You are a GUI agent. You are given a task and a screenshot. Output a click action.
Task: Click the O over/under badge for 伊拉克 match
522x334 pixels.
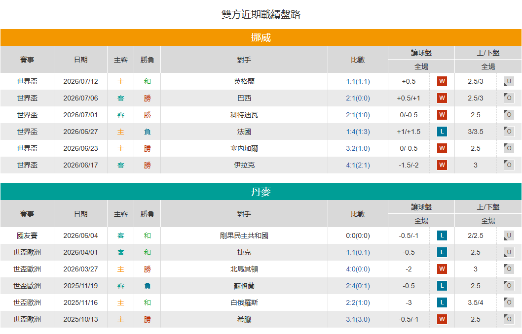[509, 165]
